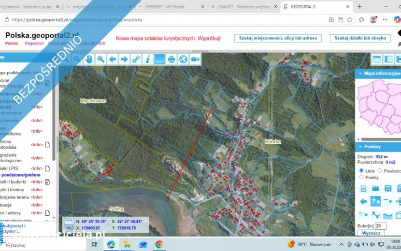The height and width of the screenshot is (251, 401).
Task: Open document icon beside Ochrona środowiska
Action: (47, 145)
